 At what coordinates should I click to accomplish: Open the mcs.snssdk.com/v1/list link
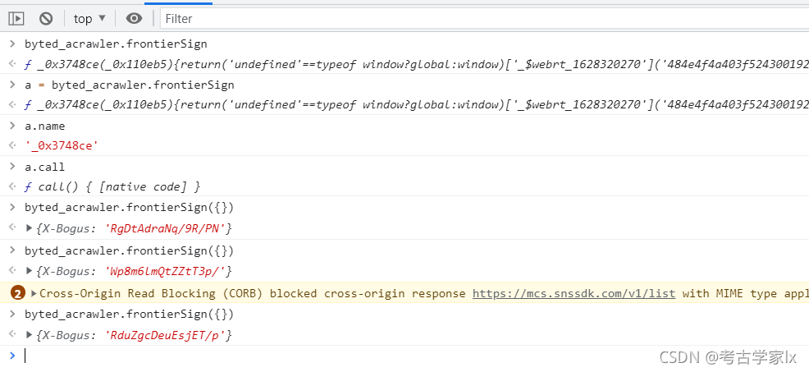click(x=574, y=293)
